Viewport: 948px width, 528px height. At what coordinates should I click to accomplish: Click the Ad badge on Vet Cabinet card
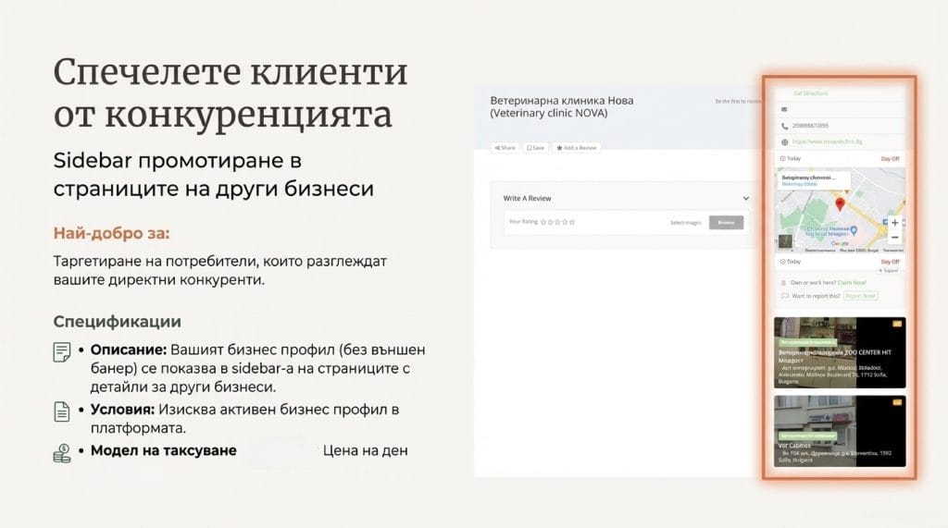(x=897, y=402)
